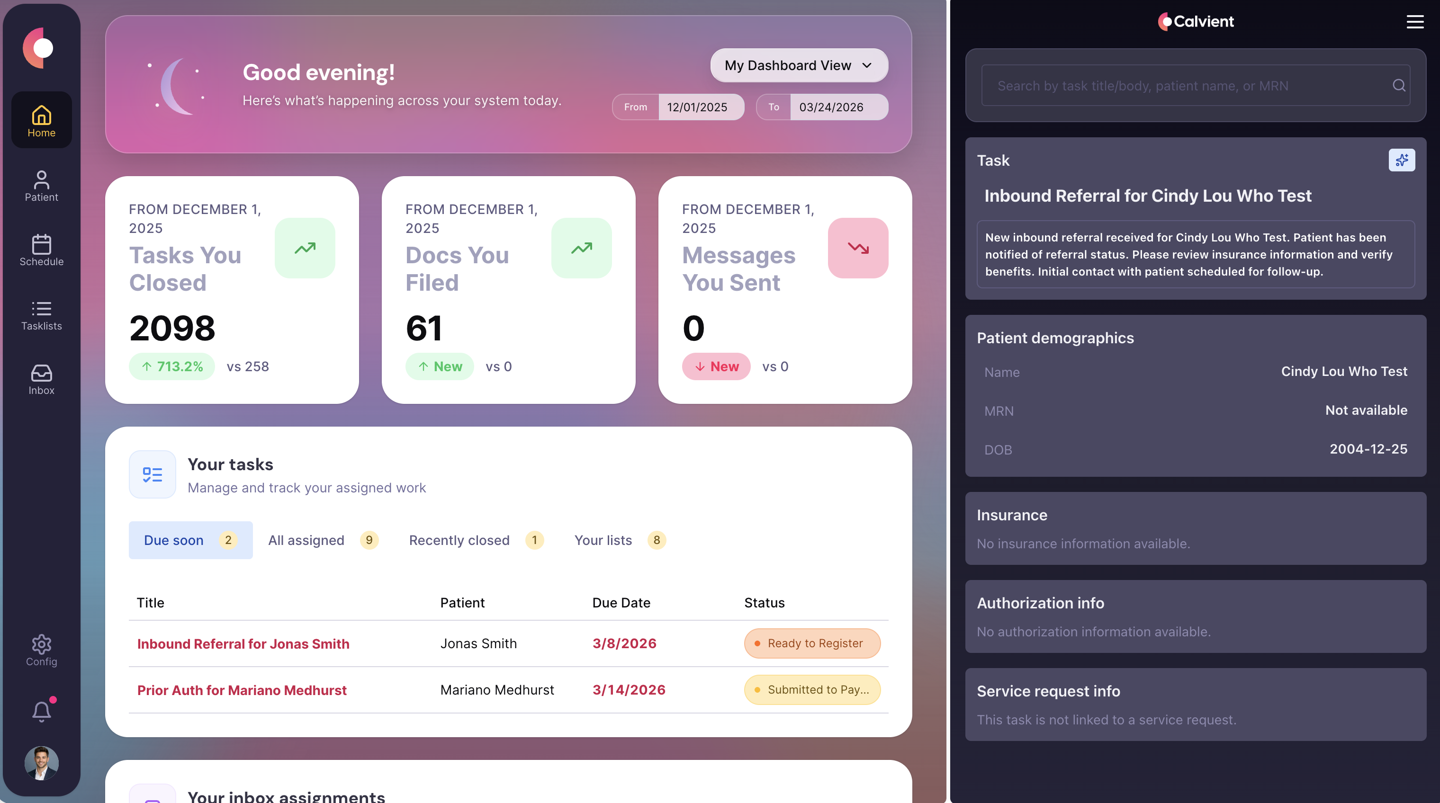Switch to the All assigned tab
1440x803 pixels.
coord(306,540)
